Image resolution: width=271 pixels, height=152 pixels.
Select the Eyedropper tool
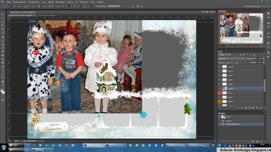tap(3, 33)
